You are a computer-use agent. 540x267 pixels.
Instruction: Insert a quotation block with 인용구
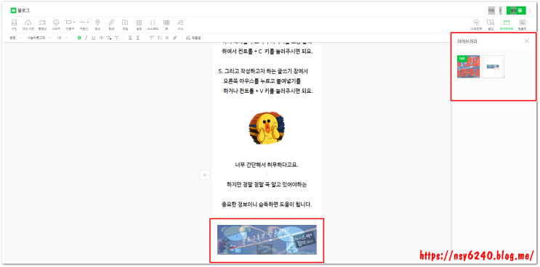coord(68,25)
